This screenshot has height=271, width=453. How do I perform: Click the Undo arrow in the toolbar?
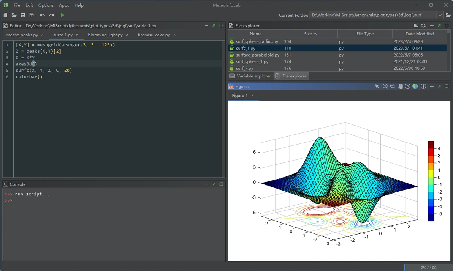[42, 15]
